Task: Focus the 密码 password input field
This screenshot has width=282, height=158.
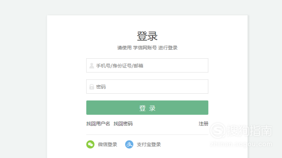Action: (147, 87)
